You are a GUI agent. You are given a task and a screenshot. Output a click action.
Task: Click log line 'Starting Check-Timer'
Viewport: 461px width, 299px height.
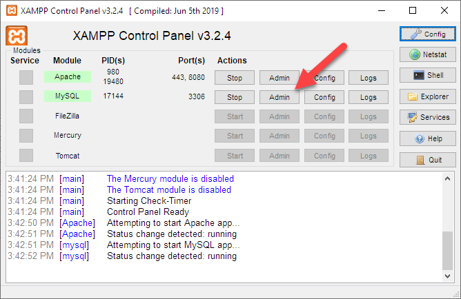pos(149,201)
